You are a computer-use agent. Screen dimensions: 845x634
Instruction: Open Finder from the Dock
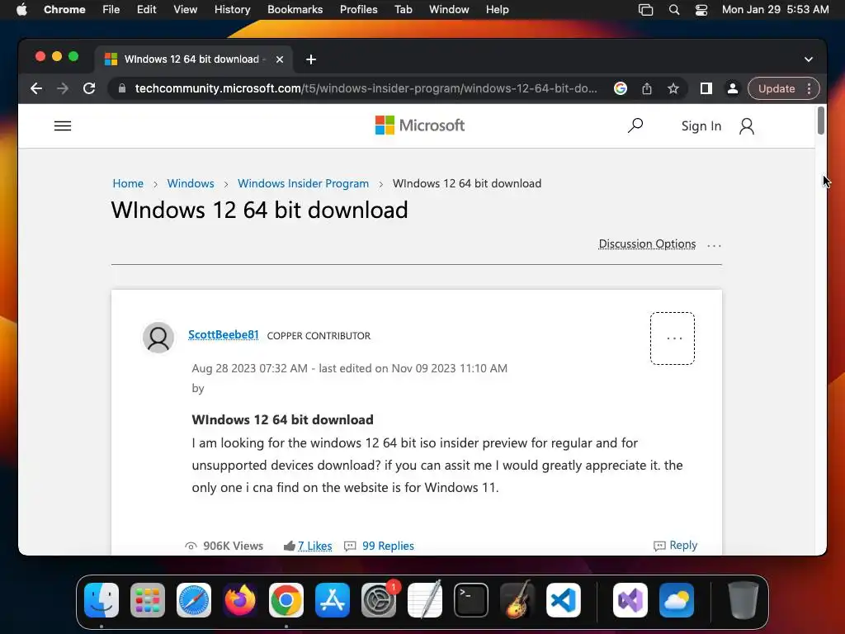click(101, 600)
